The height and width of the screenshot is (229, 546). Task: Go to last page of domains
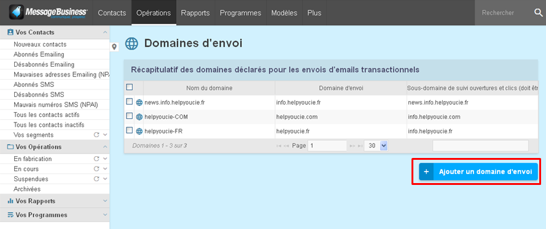click(360, 146)
